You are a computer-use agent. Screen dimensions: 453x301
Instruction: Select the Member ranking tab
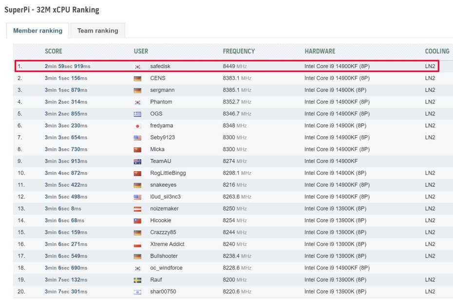click(x=38, y=30)
